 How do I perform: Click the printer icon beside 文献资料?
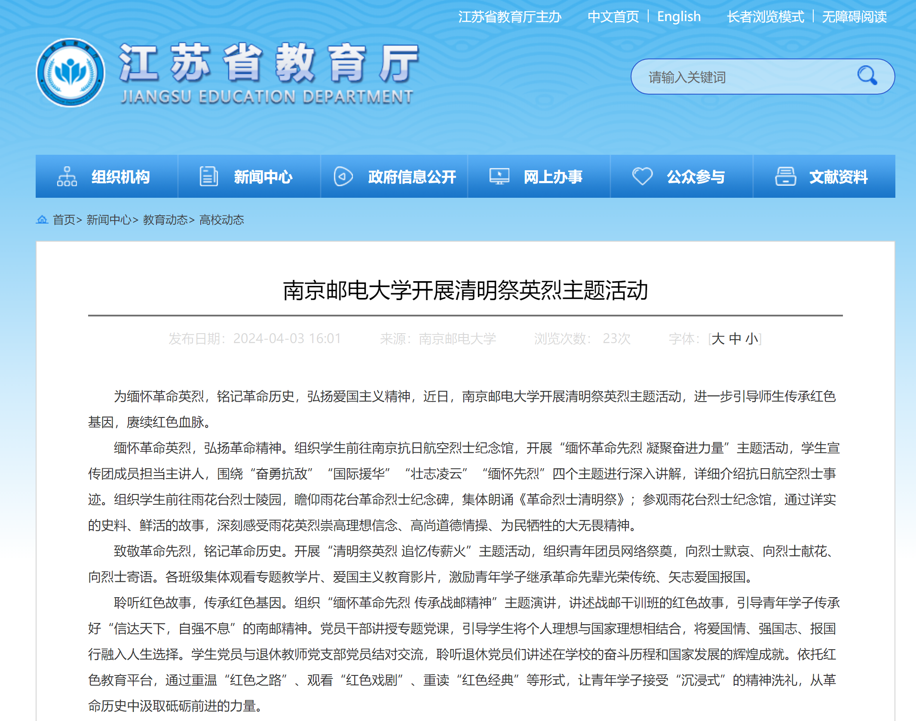(785, 176)
